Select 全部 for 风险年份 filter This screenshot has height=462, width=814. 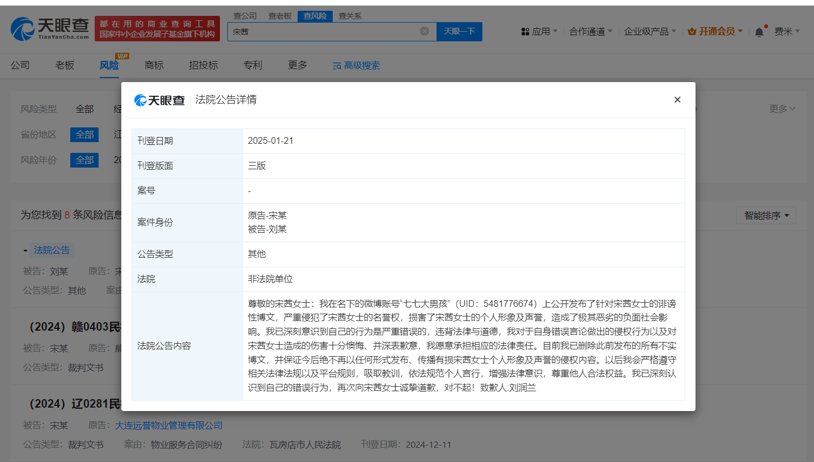[x=84, y=160]
